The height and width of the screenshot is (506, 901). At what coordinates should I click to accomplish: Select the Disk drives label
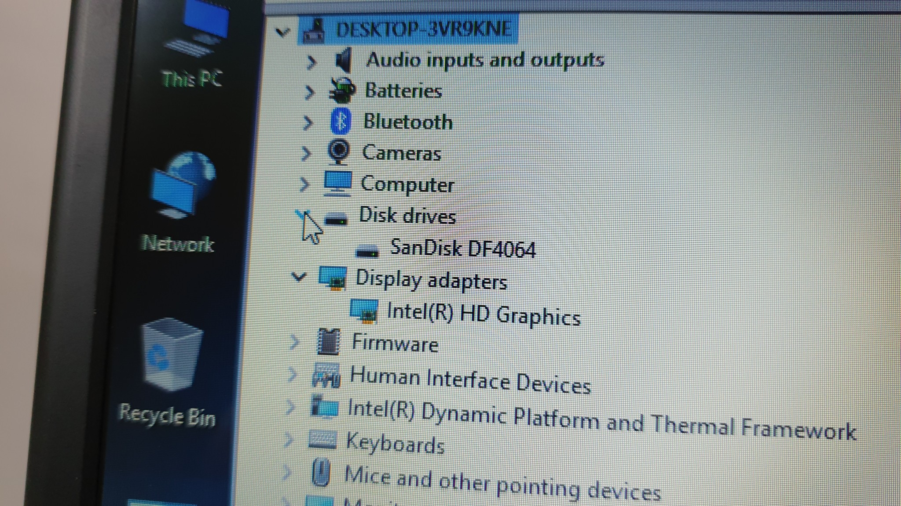(407, 216)
